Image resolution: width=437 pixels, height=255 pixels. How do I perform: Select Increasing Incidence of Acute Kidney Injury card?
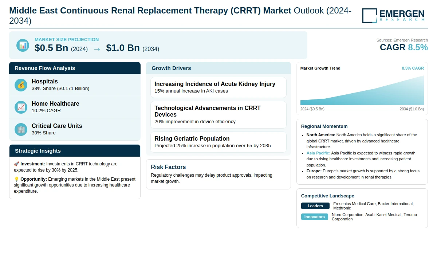pos(218,87)
